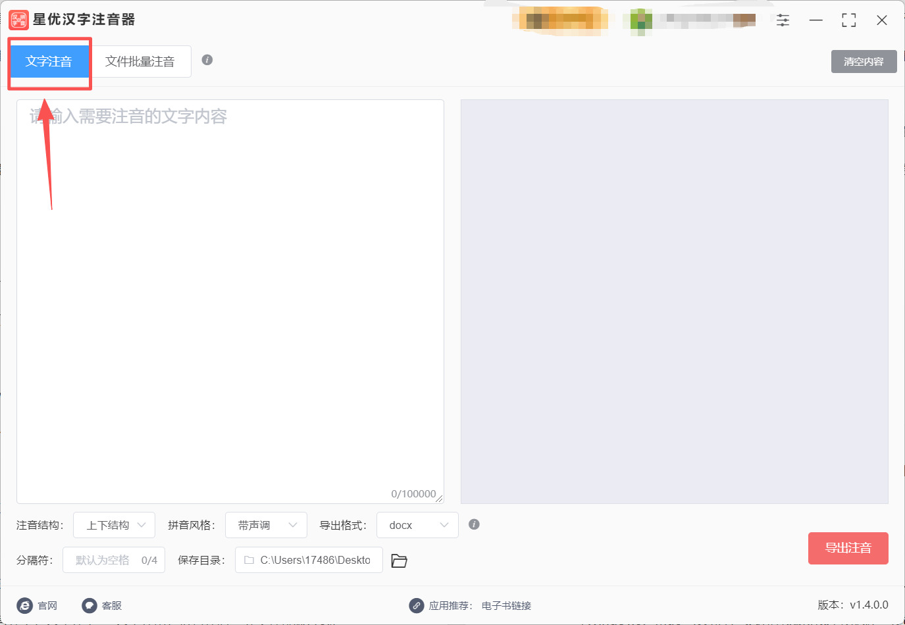The height and width of the screenshot is (625, 905).
Task: Switch to the 文字注音 tab
Action: click(49, 61)
